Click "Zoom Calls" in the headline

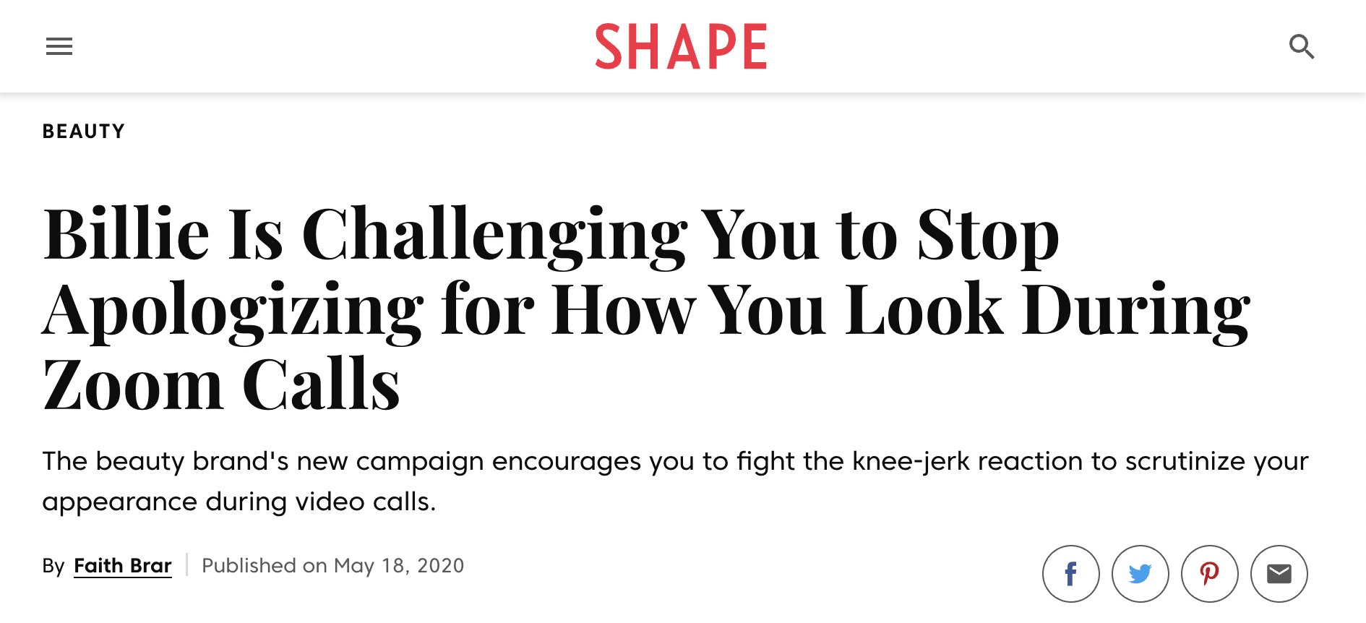click(x=221, y=384)
